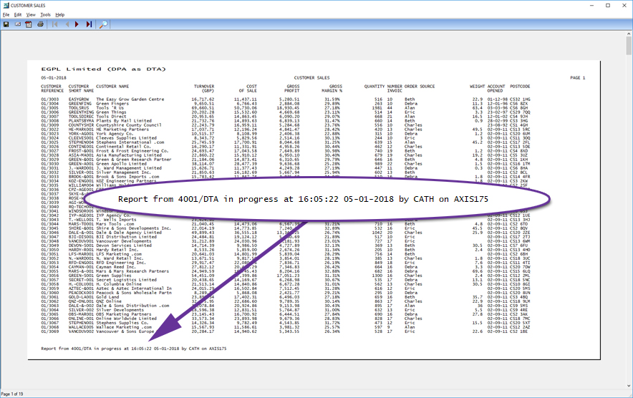Viewport: 633px width, 398px height.
Task: Click the 'POSTCODE' column header
Action: click(520, 87)
